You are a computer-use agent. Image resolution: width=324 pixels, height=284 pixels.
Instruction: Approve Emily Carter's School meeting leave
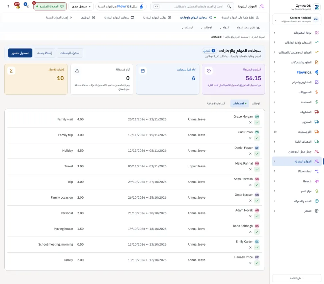pos(257,248)
